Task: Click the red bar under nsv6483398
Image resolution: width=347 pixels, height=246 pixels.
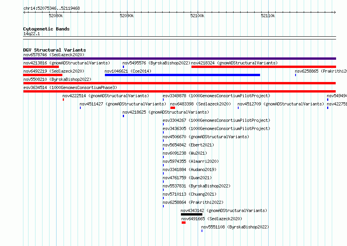Action: pos(173,108)
